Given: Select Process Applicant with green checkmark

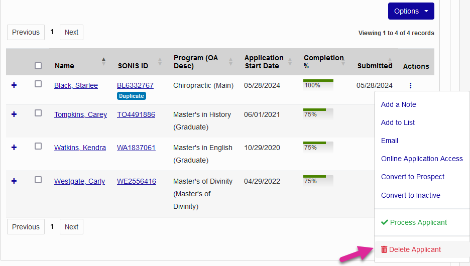Looking at the screenshot, I should 414,222.
